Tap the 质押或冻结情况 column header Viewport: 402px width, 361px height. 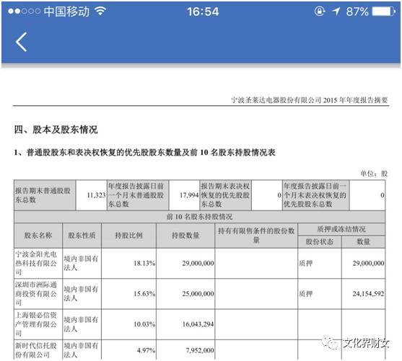pos(341,229)
